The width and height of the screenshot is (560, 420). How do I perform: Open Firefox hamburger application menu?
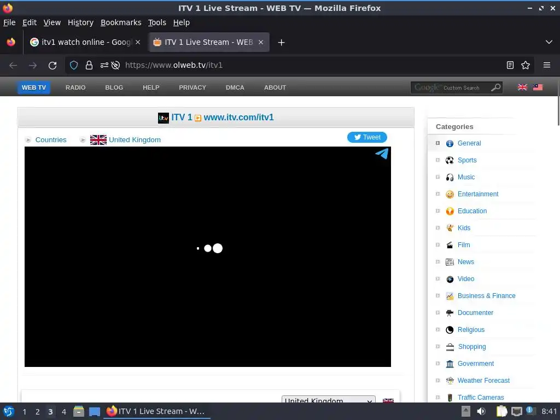[546, 65]
